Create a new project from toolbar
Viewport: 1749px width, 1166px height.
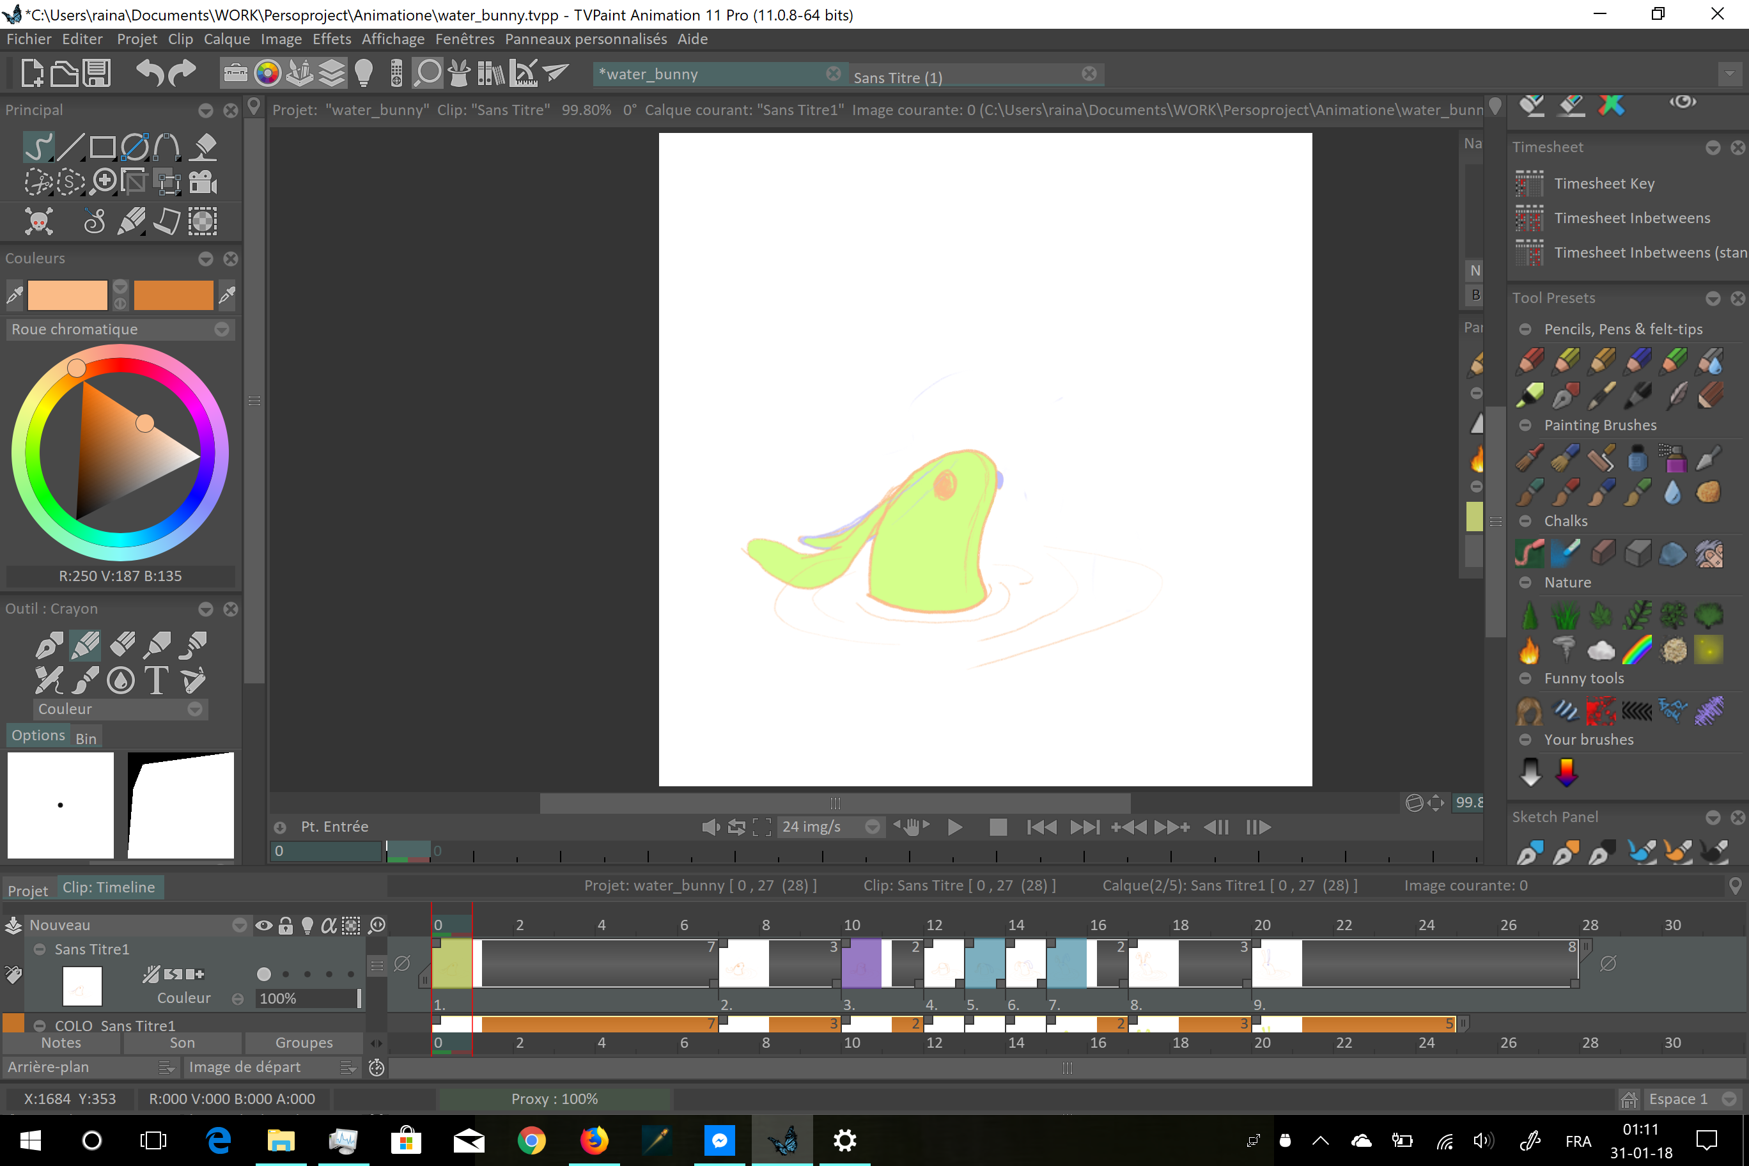point(31,74)
